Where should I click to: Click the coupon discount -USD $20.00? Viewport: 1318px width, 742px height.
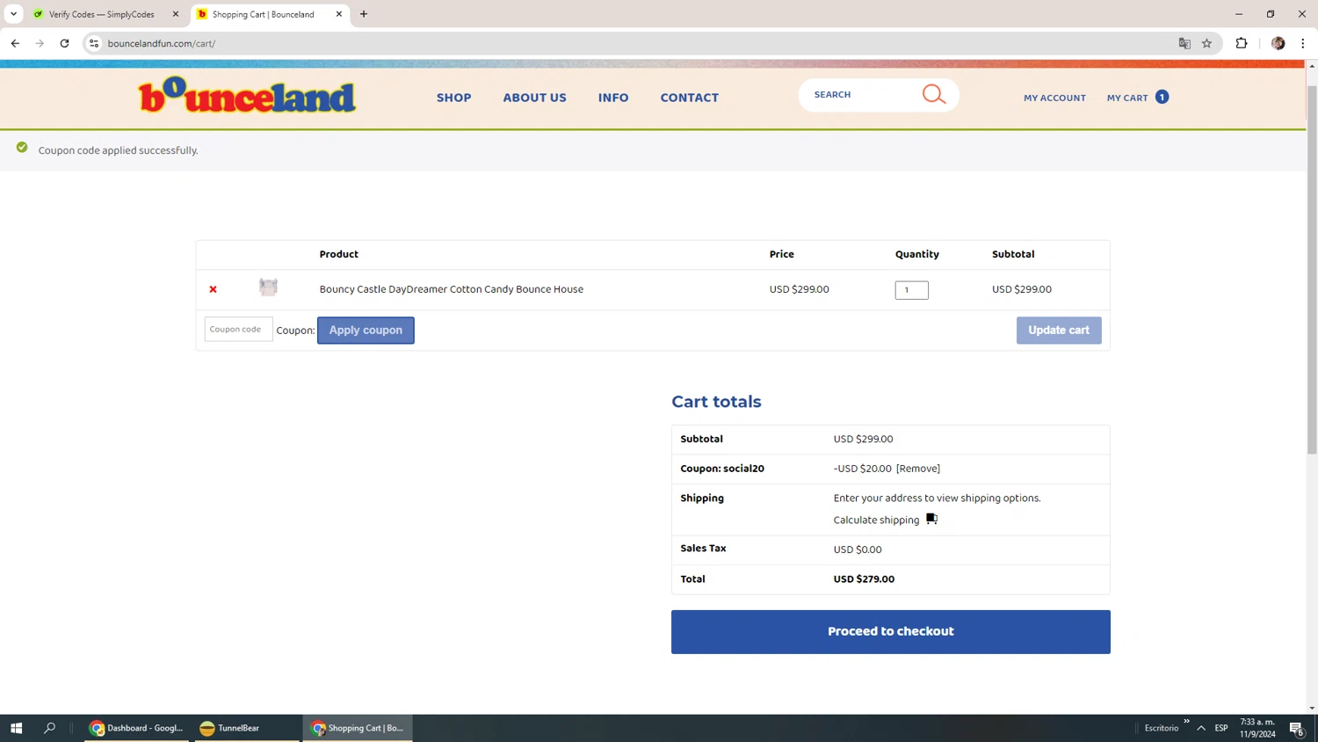pos(862,469)
